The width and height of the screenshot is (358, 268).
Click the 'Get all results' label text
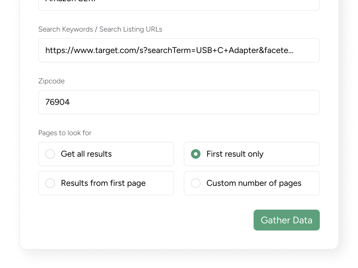pyautogui.click(x=86, y=154)
